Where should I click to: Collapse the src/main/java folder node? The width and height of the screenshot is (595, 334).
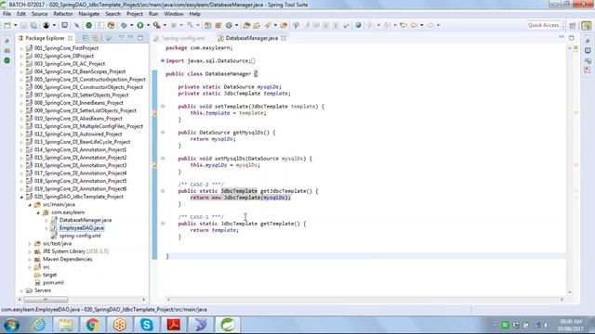click(30, 205)
